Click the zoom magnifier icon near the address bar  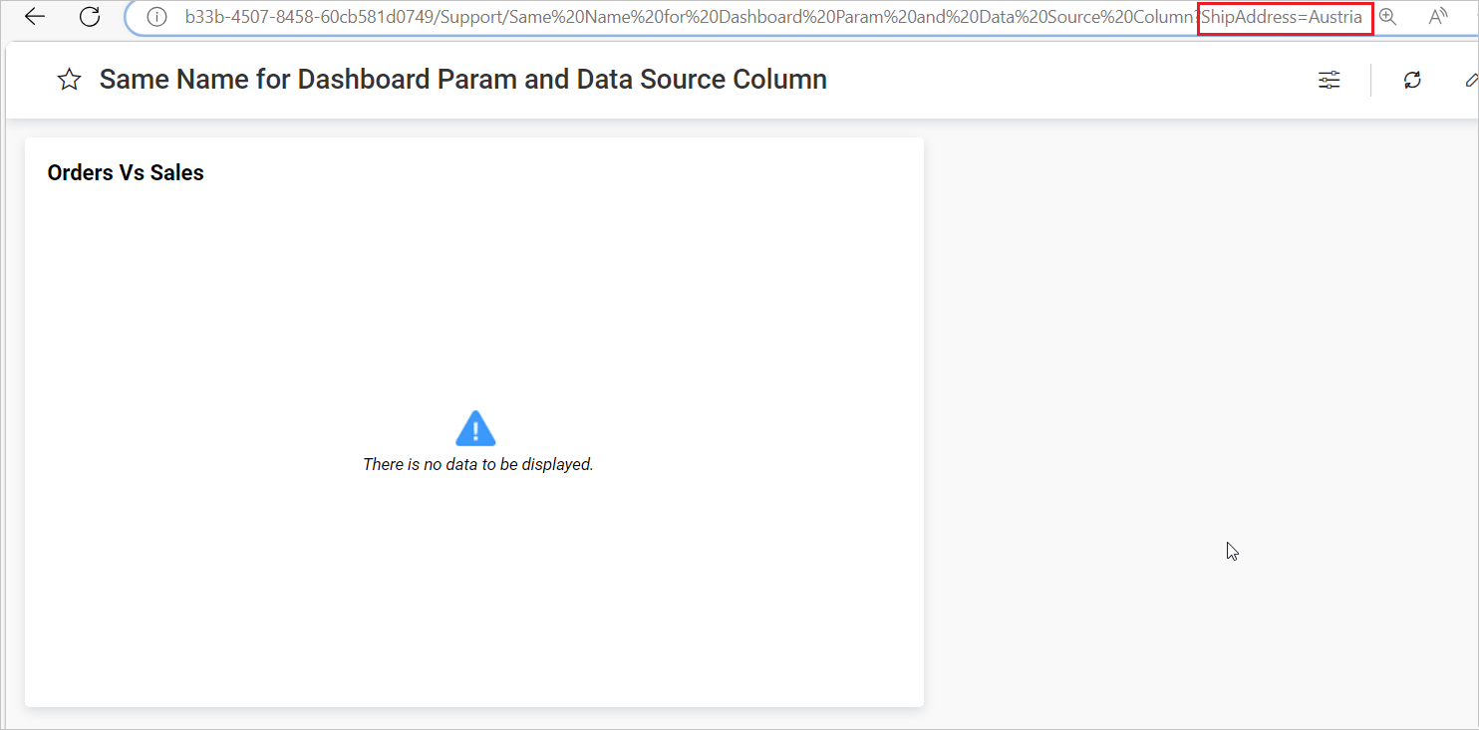(x=1387, y=17)
